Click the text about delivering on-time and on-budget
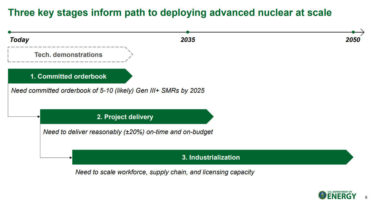The width and height of the screenshot is (378, 213). [128, 132]
